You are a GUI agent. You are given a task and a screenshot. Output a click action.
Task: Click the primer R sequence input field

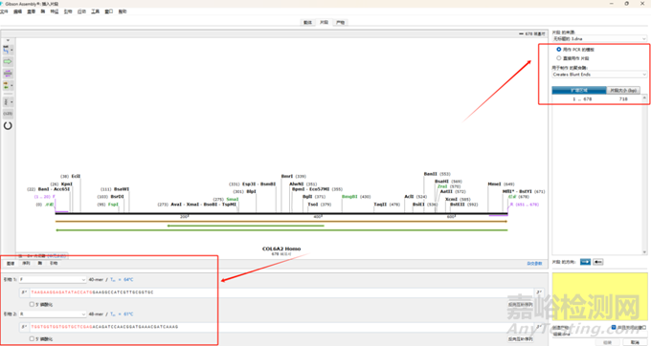(x=281, y=327)
